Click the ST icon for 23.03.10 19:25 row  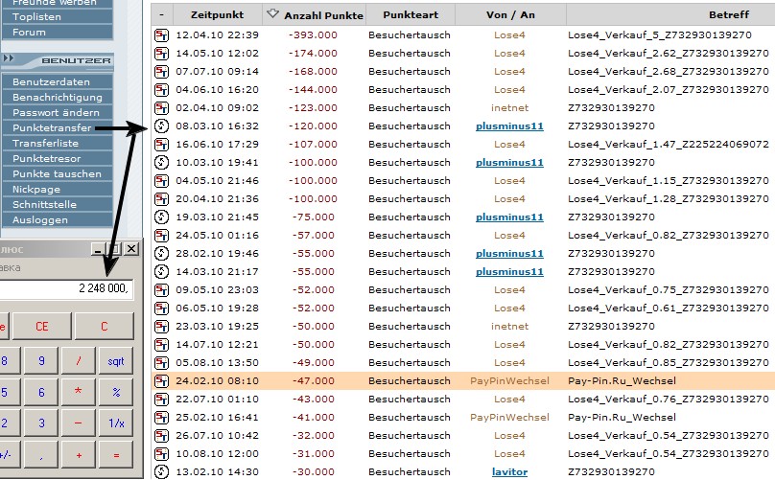tap(162, 327)
